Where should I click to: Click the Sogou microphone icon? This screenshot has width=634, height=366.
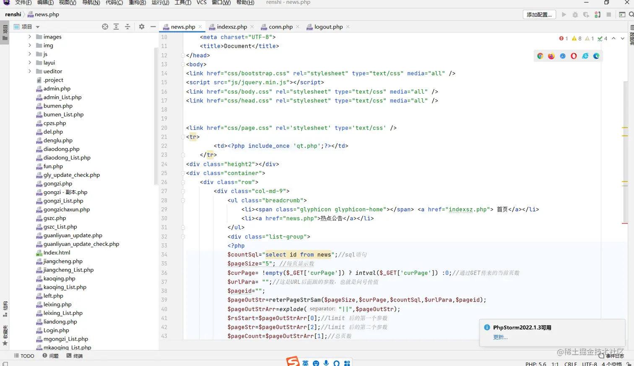[326, 363]
